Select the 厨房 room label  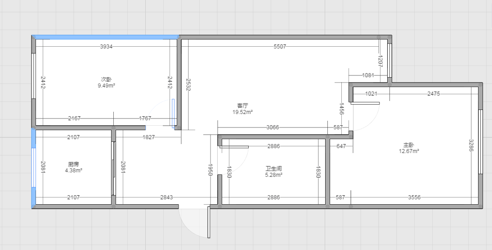point(74,164)
